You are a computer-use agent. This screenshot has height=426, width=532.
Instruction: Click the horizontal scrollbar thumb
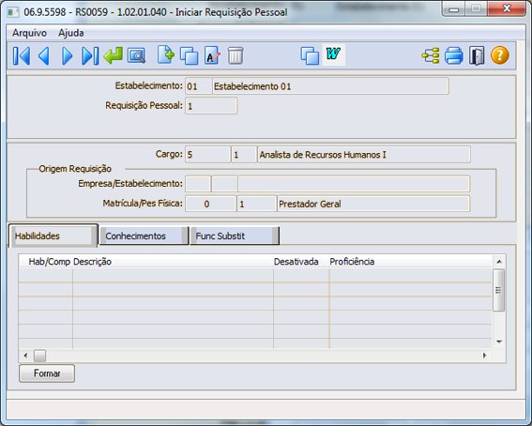[x=39, y=356]
